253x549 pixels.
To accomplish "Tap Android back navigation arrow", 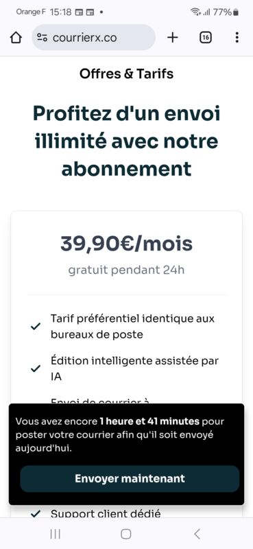I will (x=197, y=534).
